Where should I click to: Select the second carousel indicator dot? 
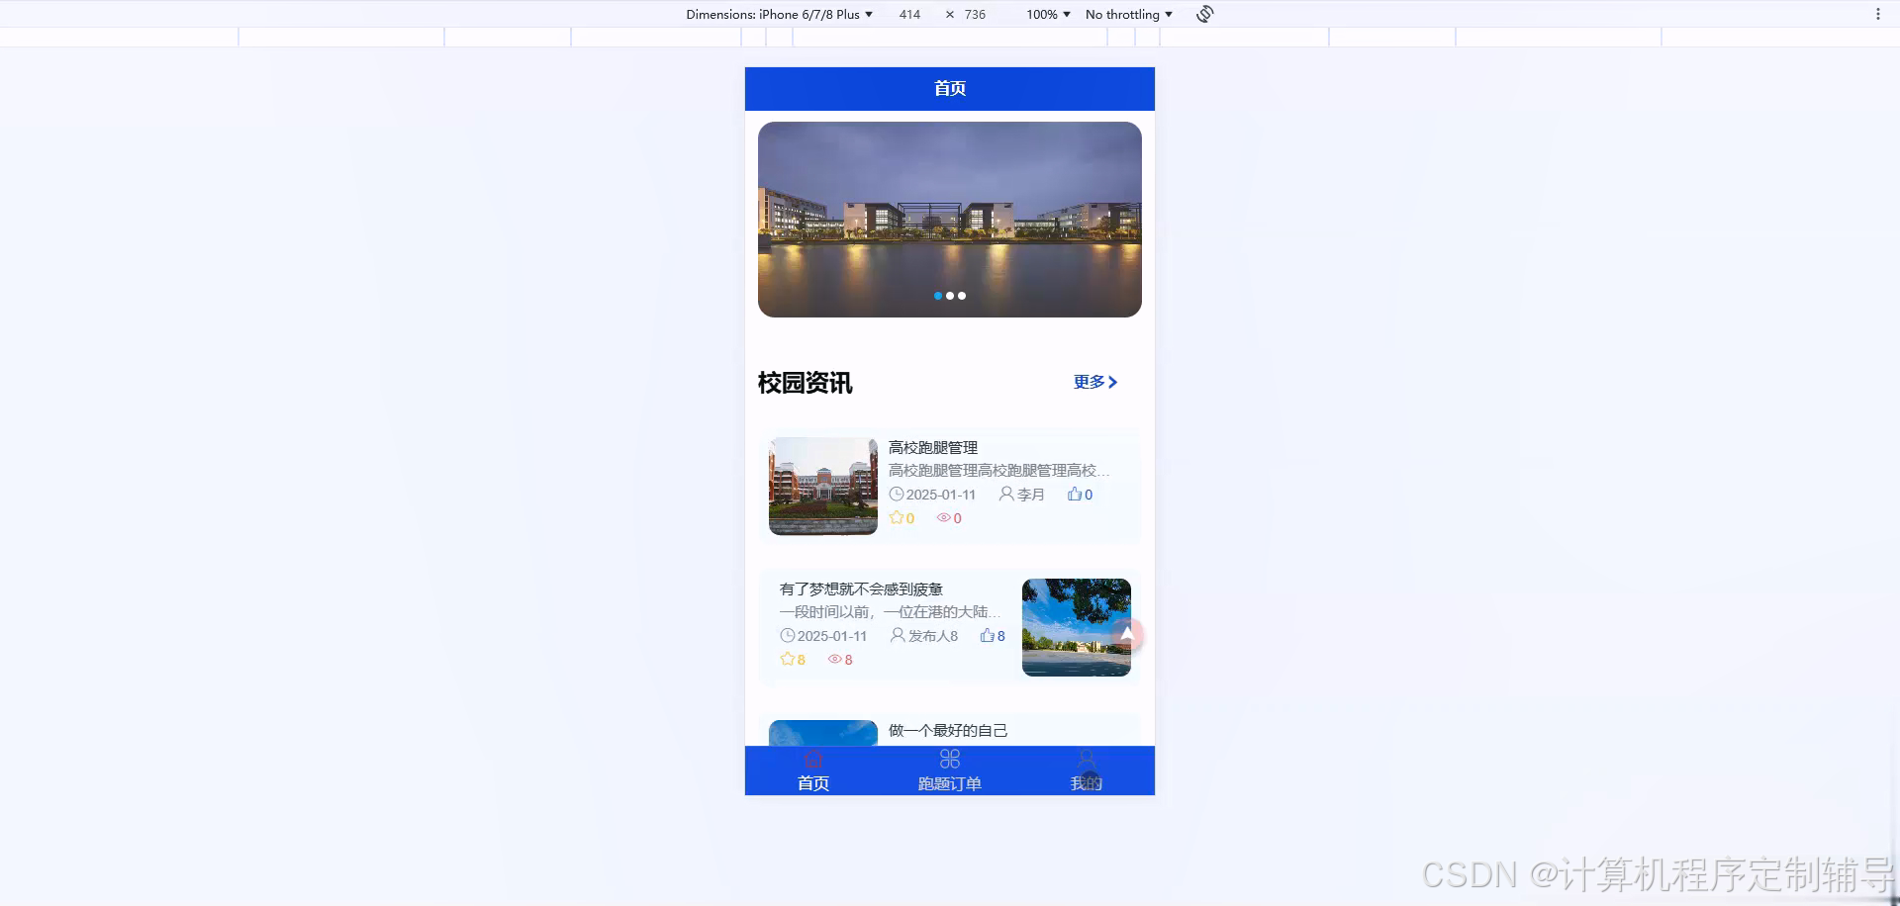(x=950, y=296)
